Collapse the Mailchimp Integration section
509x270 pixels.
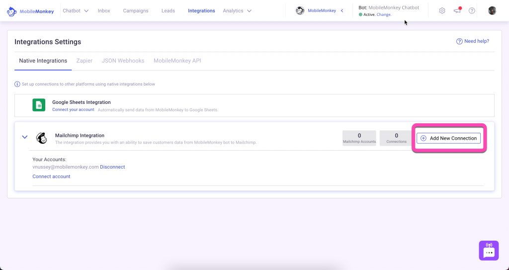25,137
